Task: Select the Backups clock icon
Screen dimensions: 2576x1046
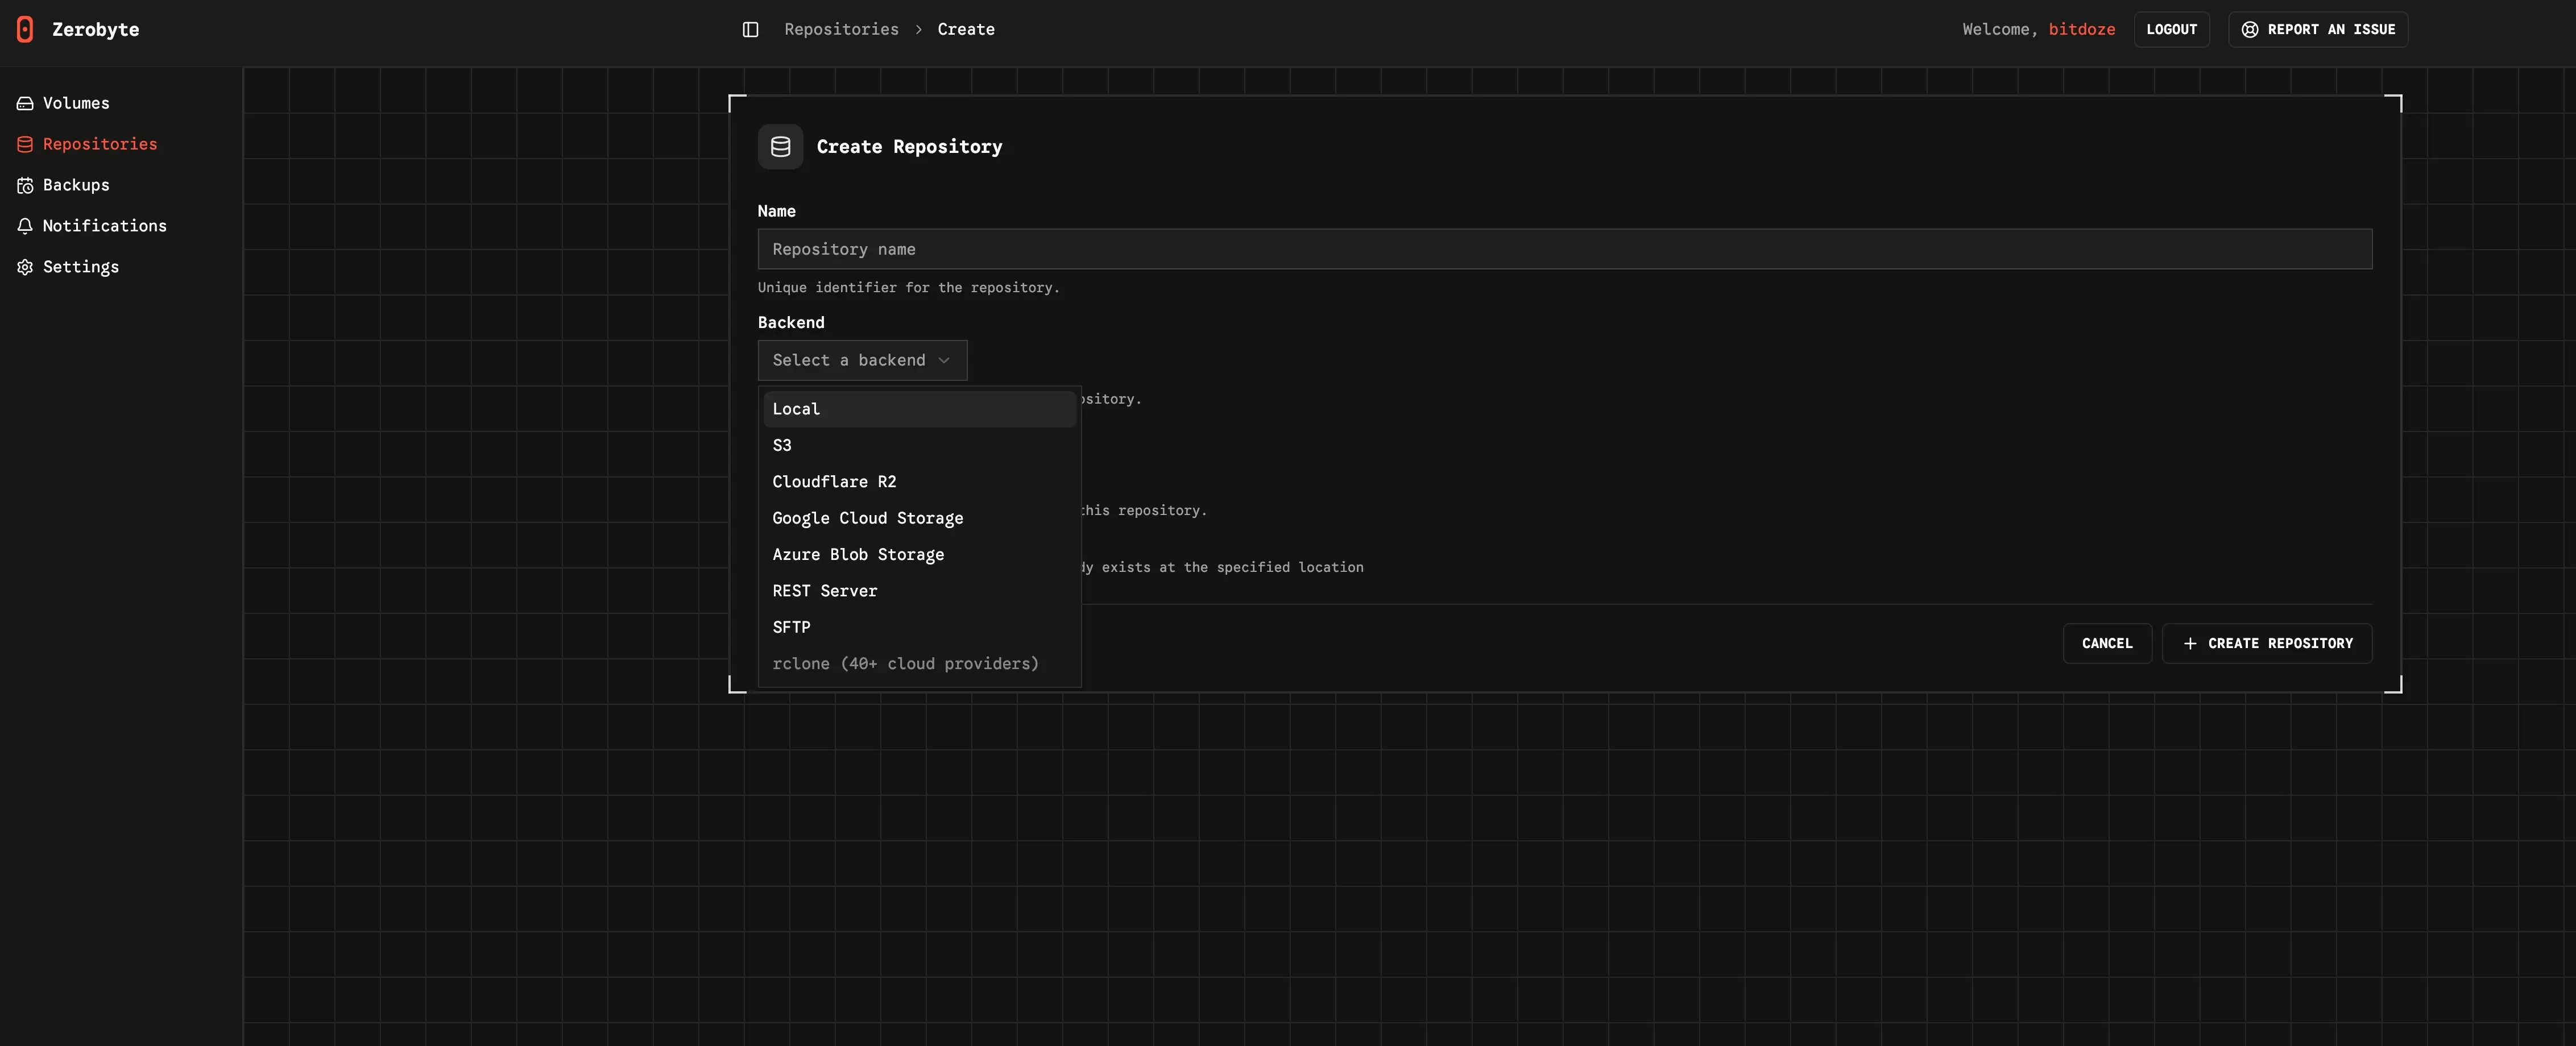Action: pos(24,185)
